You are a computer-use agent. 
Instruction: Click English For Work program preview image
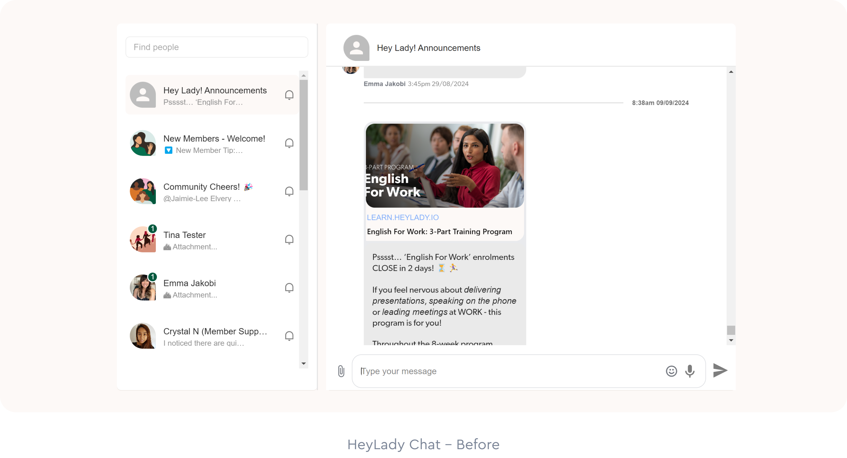click(445, 166)
